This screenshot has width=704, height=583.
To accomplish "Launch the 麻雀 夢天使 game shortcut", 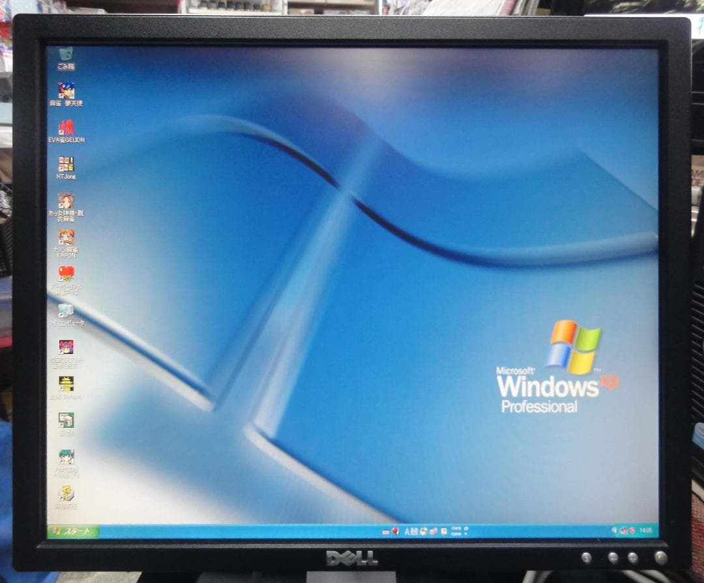I will pyautogui.click(x=65, y=91).
